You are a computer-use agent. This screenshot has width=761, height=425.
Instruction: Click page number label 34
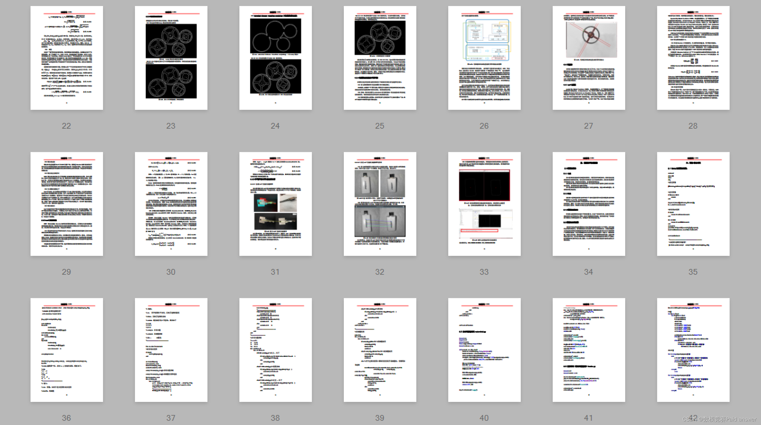coord(588,272)
